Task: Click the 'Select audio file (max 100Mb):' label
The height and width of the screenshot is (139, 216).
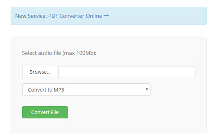Action: coord(59,53)
